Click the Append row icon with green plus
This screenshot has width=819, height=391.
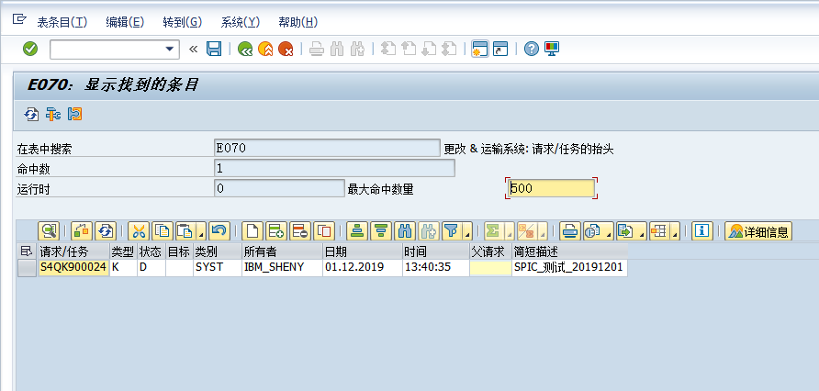[276, 230]
